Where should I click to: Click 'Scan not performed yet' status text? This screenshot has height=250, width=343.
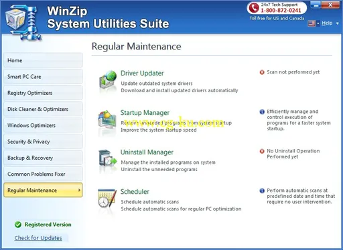(293, 72)
